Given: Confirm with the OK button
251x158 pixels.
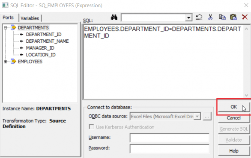Looking at the screenshot, I should (x=234, y=107).
